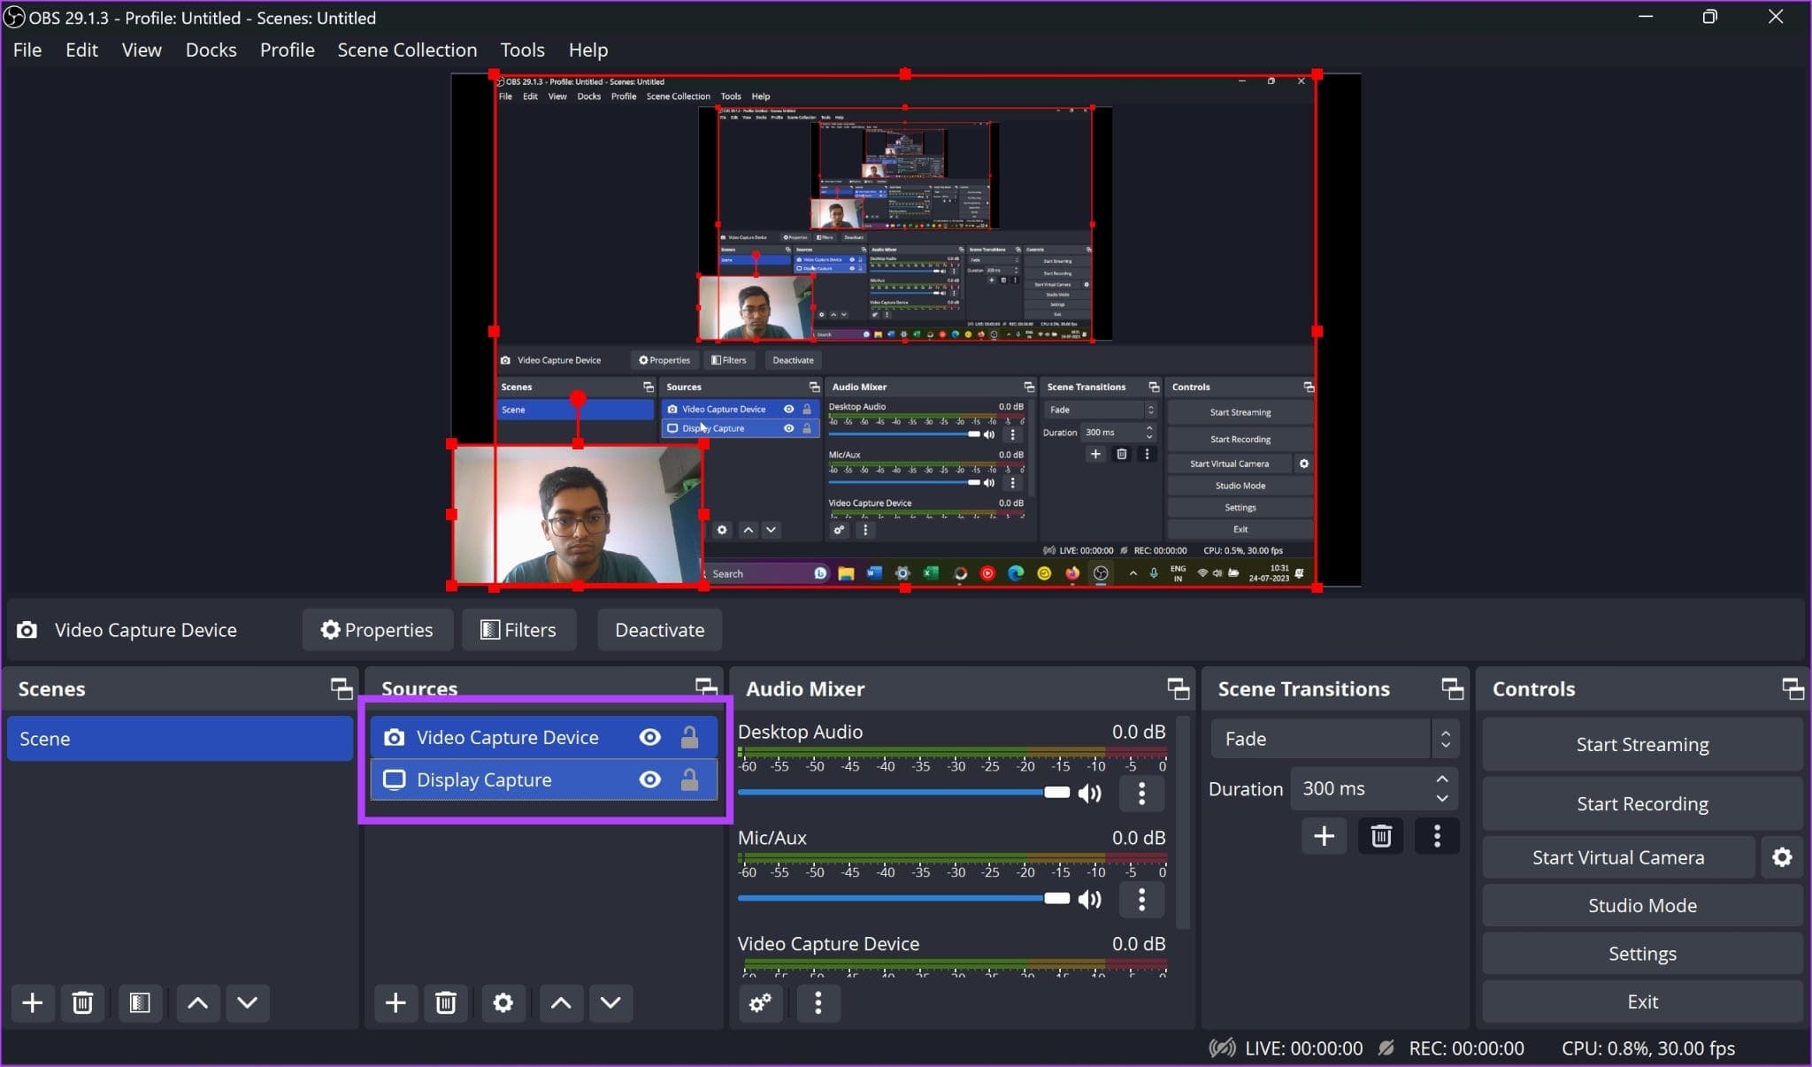Open source properties gear in Sources dock
1812x1067 pixels.
pos(503,1002)
